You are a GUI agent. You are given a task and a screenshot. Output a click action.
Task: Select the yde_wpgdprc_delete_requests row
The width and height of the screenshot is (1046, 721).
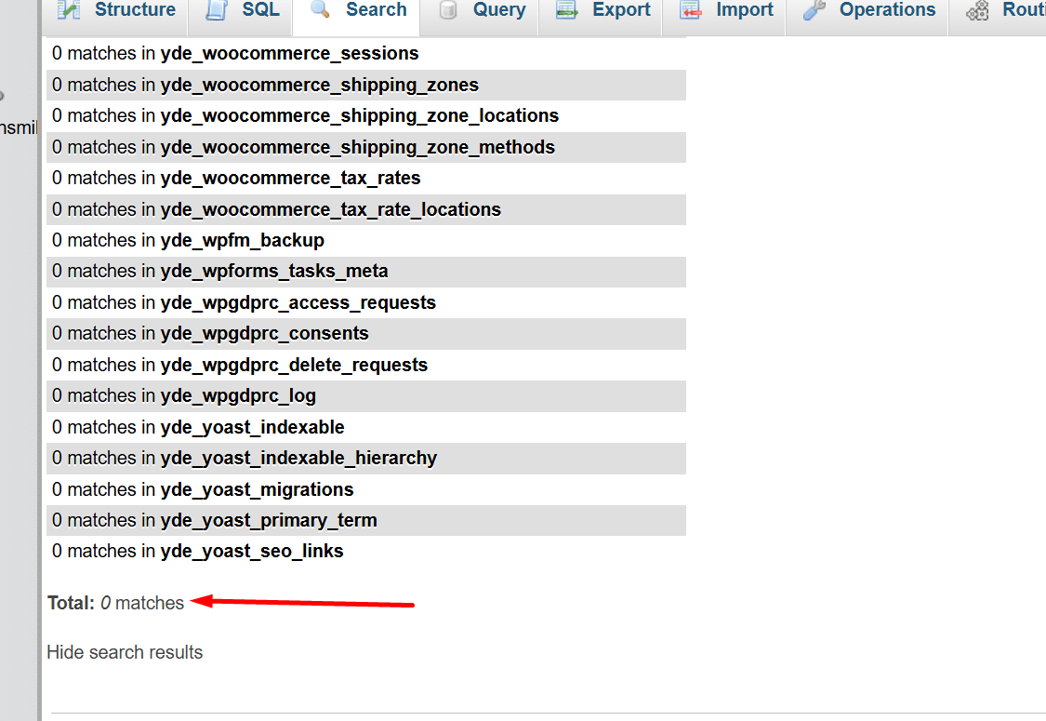pos(366,365)
